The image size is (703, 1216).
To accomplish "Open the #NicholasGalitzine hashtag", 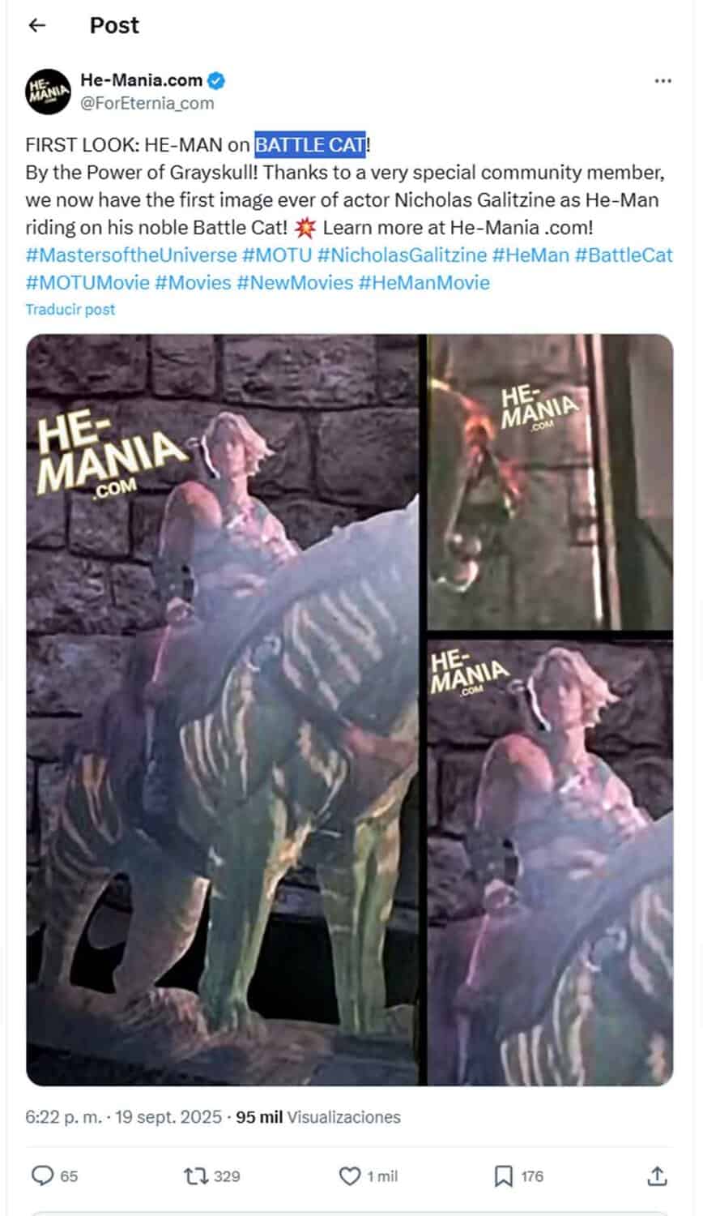I will tap(402, 255).
